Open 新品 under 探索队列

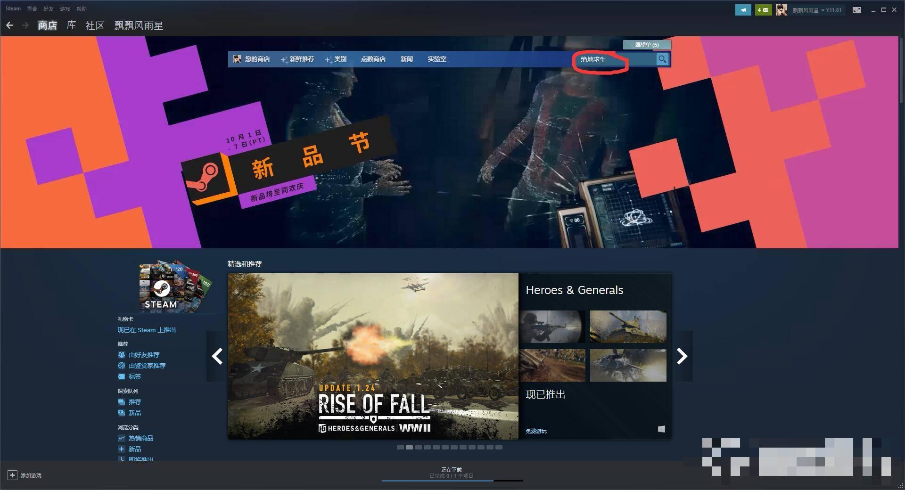tap(135, 413)
